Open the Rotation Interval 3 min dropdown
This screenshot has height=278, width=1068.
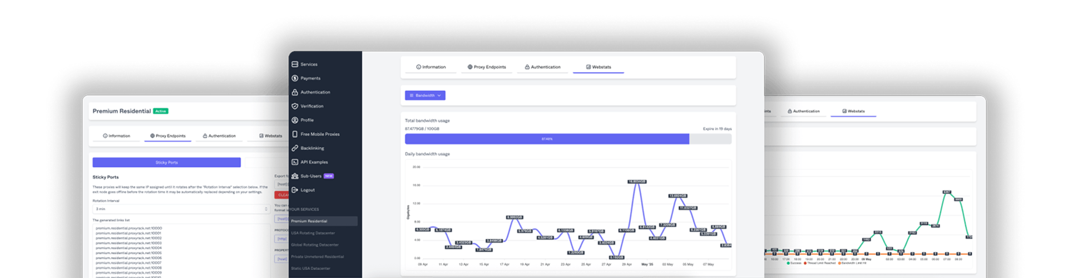181,209
